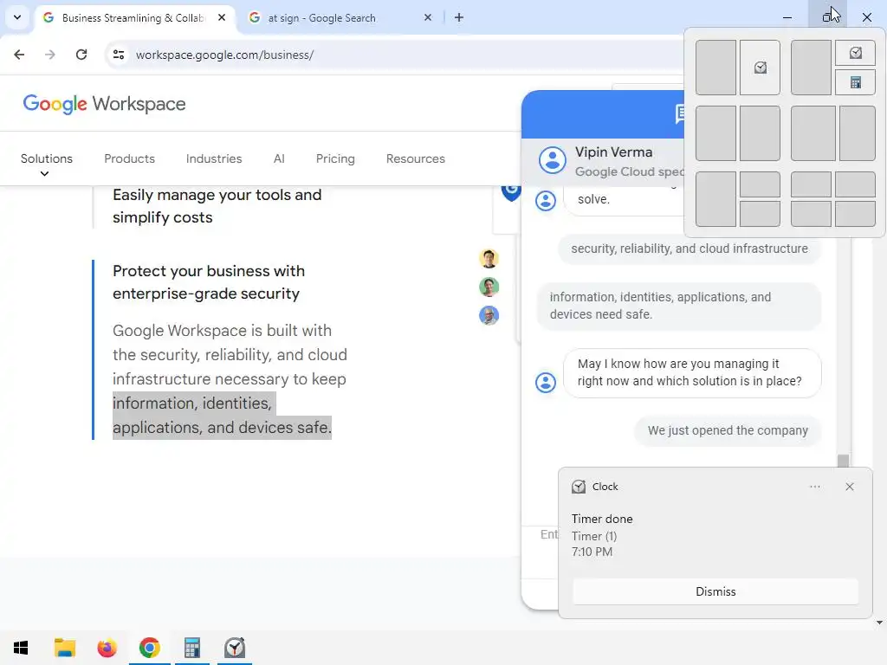887x665 pixels.
Task: Open the Windows Start menu
Action: click(x=21, y=648)
